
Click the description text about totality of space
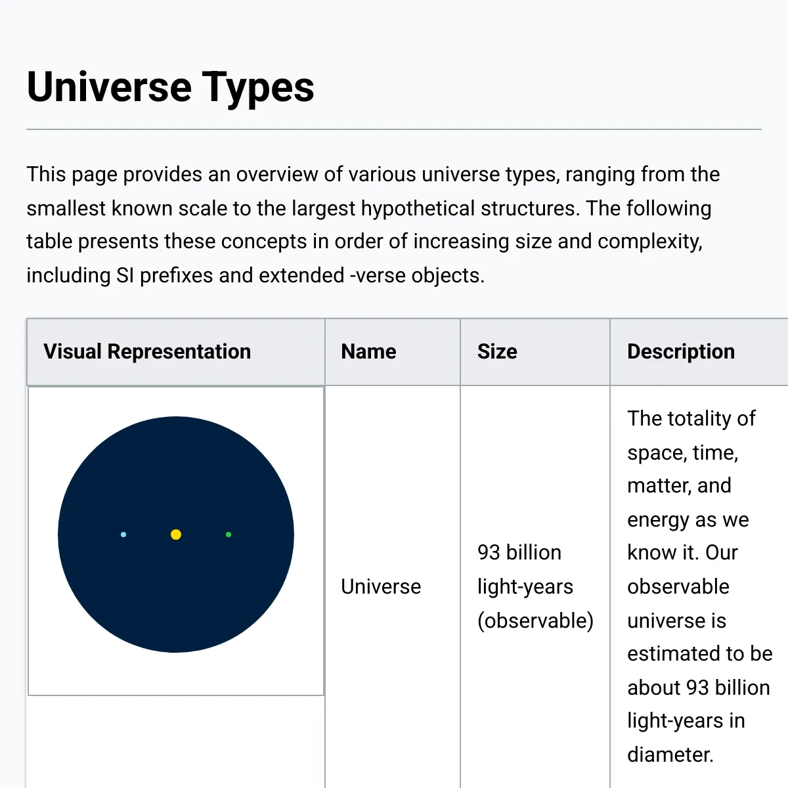(700, 586)
